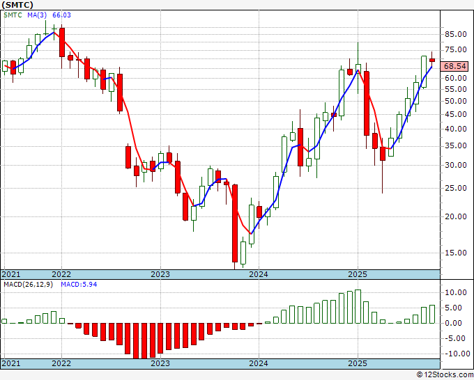Click the 30.00 price axis label
Screen dimensions: 474x380
coord(456,166)
